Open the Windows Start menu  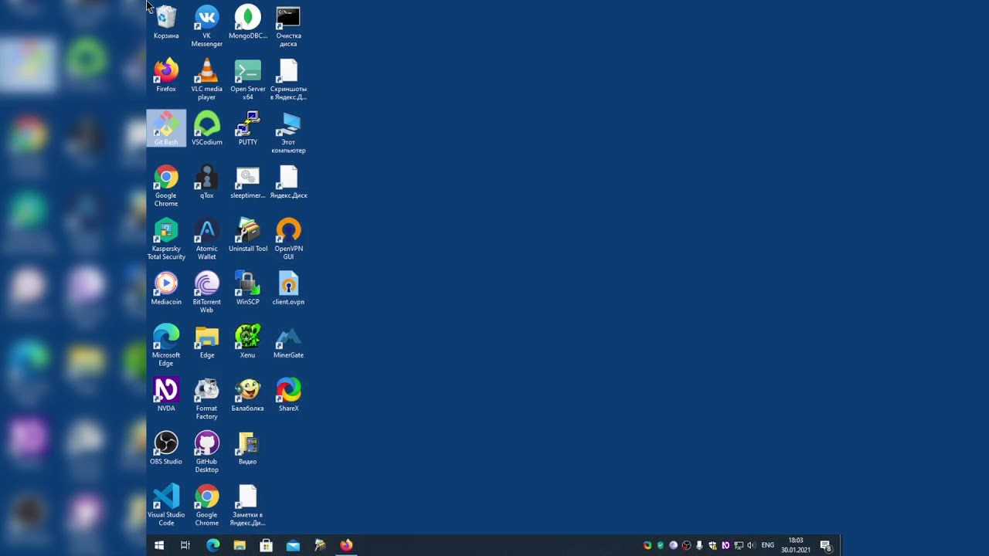(159, 545)
